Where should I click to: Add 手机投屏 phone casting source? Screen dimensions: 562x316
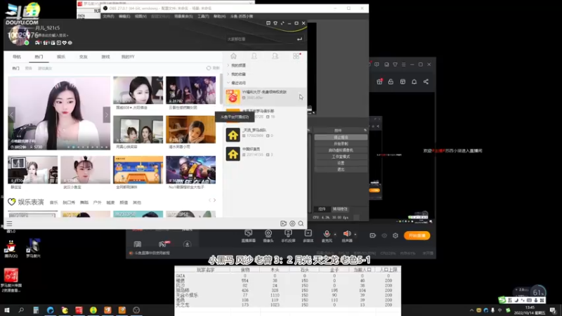pos(288,236)
